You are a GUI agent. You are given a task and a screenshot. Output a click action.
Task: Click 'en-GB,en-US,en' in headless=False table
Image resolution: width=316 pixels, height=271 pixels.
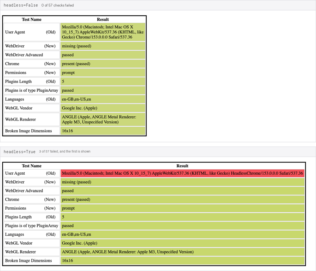[103, 99]
